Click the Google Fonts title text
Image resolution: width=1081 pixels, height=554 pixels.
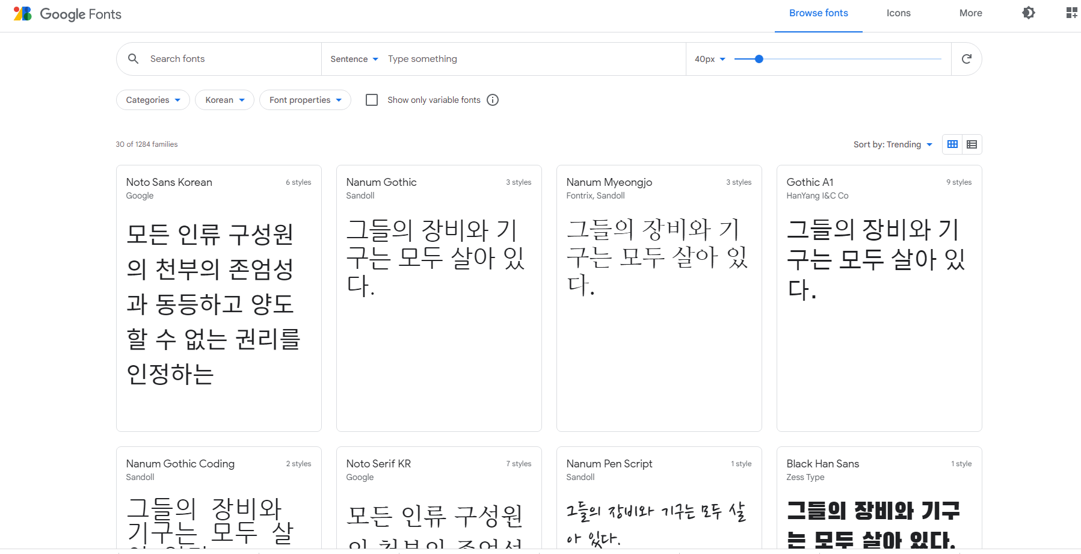coord(81,14)
